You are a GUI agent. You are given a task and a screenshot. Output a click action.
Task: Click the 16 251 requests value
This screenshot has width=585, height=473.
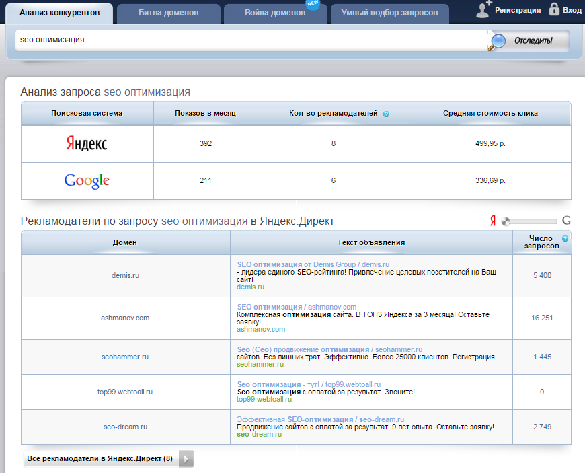(x=542, y=318)
